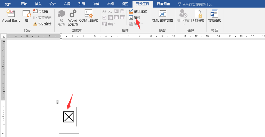Insert drop-down list content control

click(116, 18)
